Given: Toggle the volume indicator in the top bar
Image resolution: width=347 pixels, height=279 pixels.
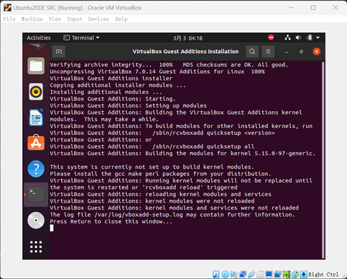Looking at the screenshot, I should (x=298, y=38).
